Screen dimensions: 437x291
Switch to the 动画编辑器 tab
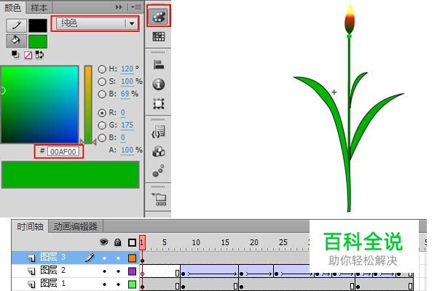click(x=76, y=227)
